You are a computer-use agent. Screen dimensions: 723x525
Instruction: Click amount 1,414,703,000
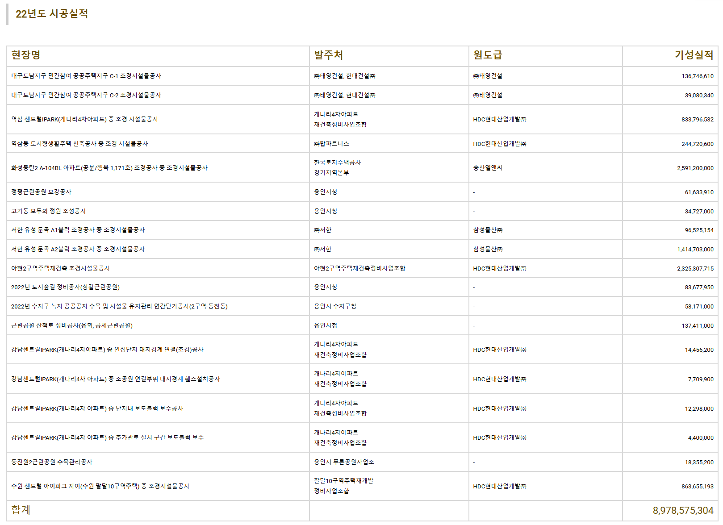[x=695, y=250]
